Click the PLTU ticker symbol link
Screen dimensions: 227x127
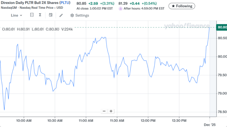tap(64, 3)
